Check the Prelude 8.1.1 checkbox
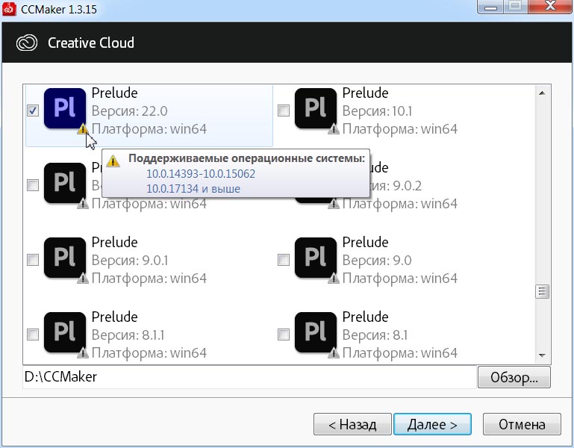Screen dimensions: 574x448 [33, 335]
